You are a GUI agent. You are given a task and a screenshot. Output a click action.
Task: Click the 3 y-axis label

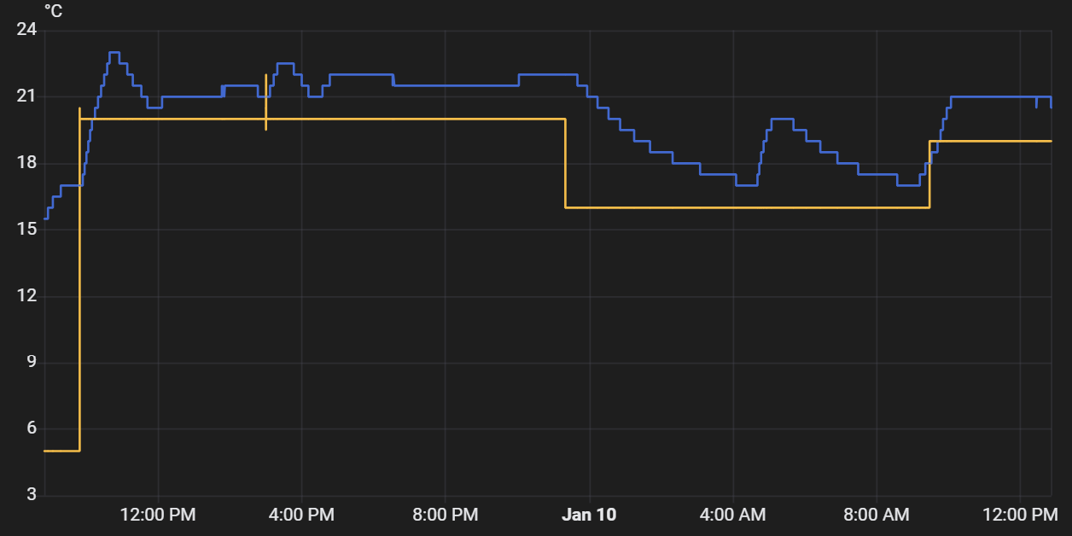[31, 495]
